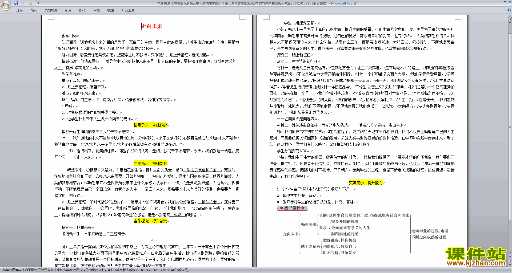Expand the Undo history dropdown arrow
Screen dimensions: 512x273
point(26,3)
